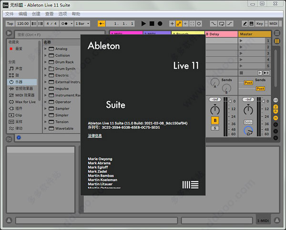
Task: Launch Master scene 1
Action: coord(241,41)
